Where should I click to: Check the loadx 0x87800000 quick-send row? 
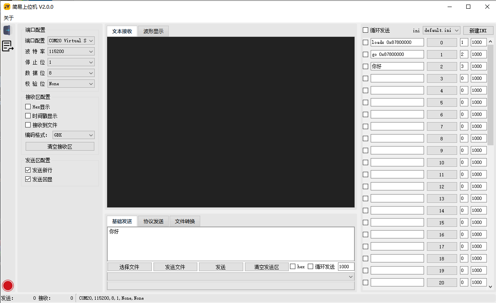pos(365,42)
